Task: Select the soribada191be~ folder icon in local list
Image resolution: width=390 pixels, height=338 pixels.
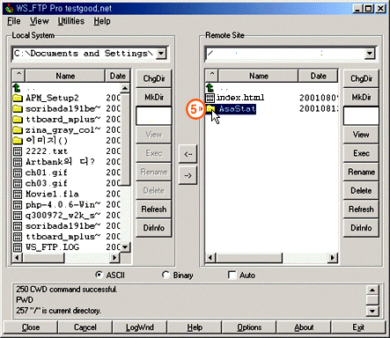Action: point(18,108)
